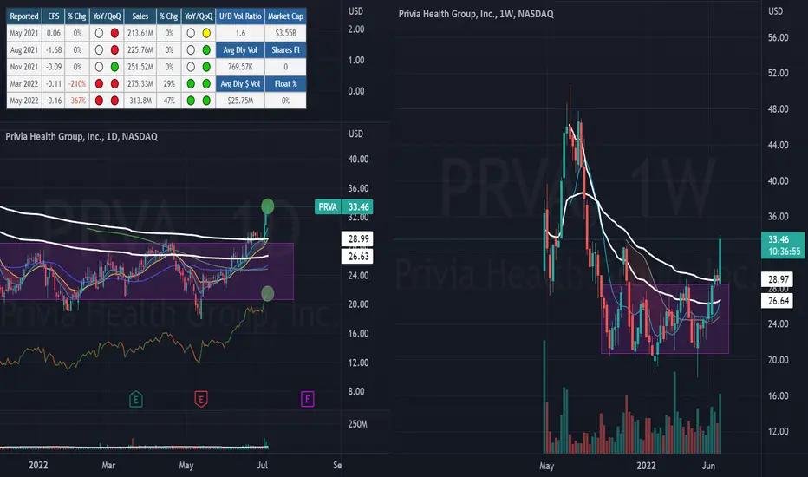The image size is (808, 477).
Task: Click the Avg Dly $ Vol header
Action: (x=240, y=83)
